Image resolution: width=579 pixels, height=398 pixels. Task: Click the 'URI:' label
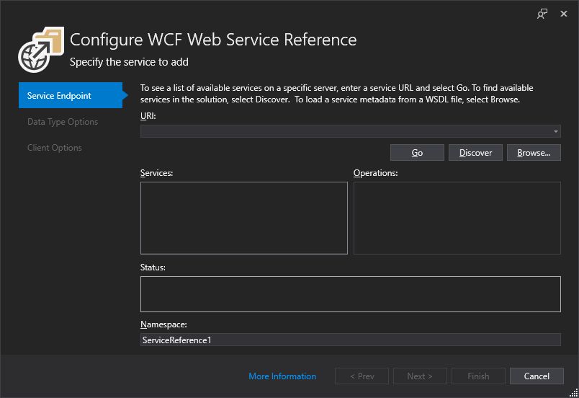(x=148, y=116)
